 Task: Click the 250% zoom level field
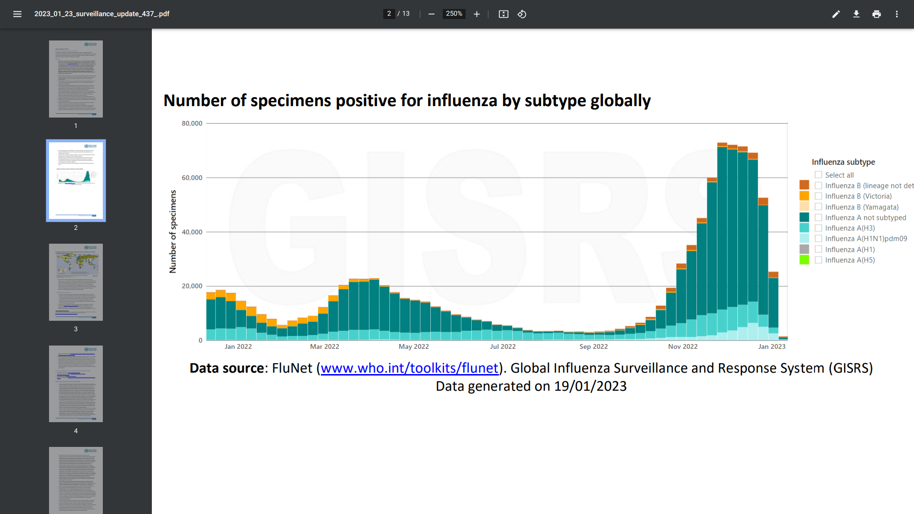(454, 14)
